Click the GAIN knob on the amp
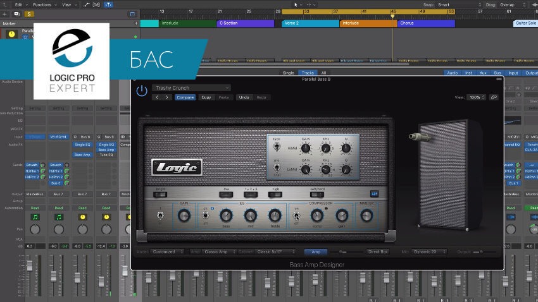Image resolution: width=538 pixels, height=302 pixels. [x=184, y=215]
